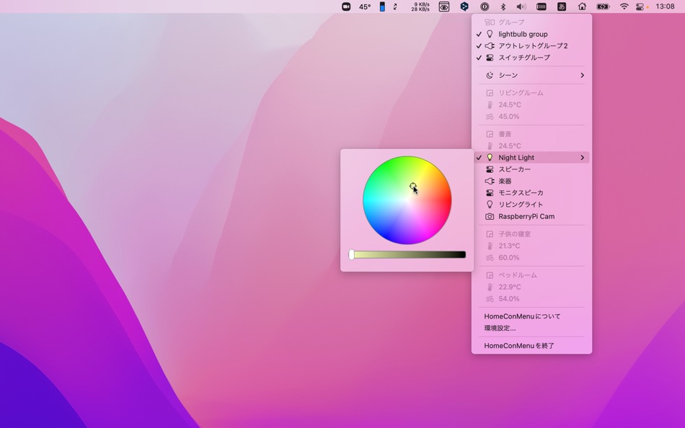Click the 21.3°C temperature reading

531,246
